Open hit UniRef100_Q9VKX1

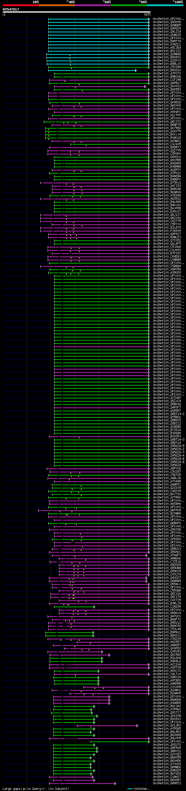pos(167,157)
